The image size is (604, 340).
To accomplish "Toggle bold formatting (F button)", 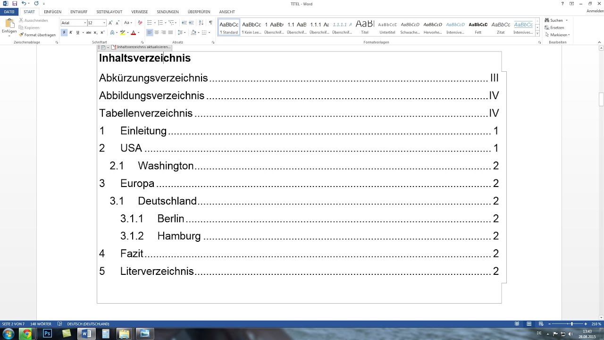I will click(x=64, y=33).
